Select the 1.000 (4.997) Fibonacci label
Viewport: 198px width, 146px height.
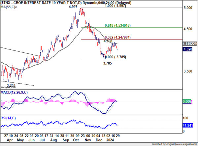(115, 6)
